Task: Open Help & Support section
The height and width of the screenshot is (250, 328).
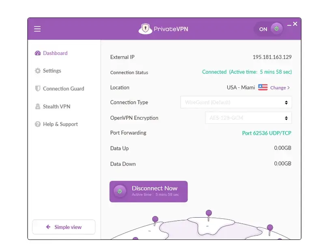Action: pos(56,124)
